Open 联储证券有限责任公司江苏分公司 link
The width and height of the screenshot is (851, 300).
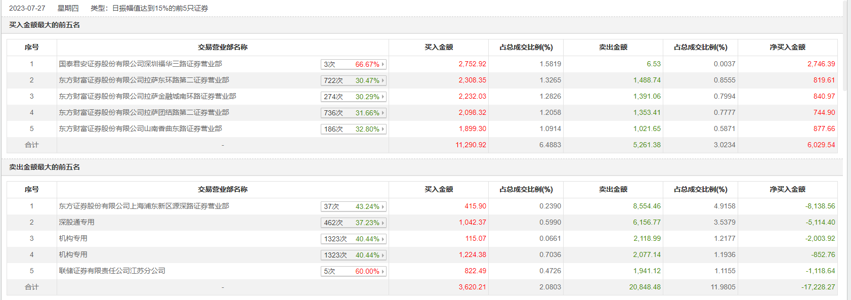(112, 271)
